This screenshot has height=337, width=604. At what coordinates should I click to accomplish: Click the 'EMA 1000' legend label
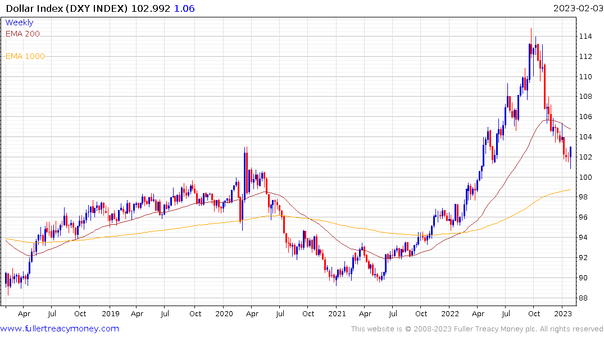tap(25, 56)
